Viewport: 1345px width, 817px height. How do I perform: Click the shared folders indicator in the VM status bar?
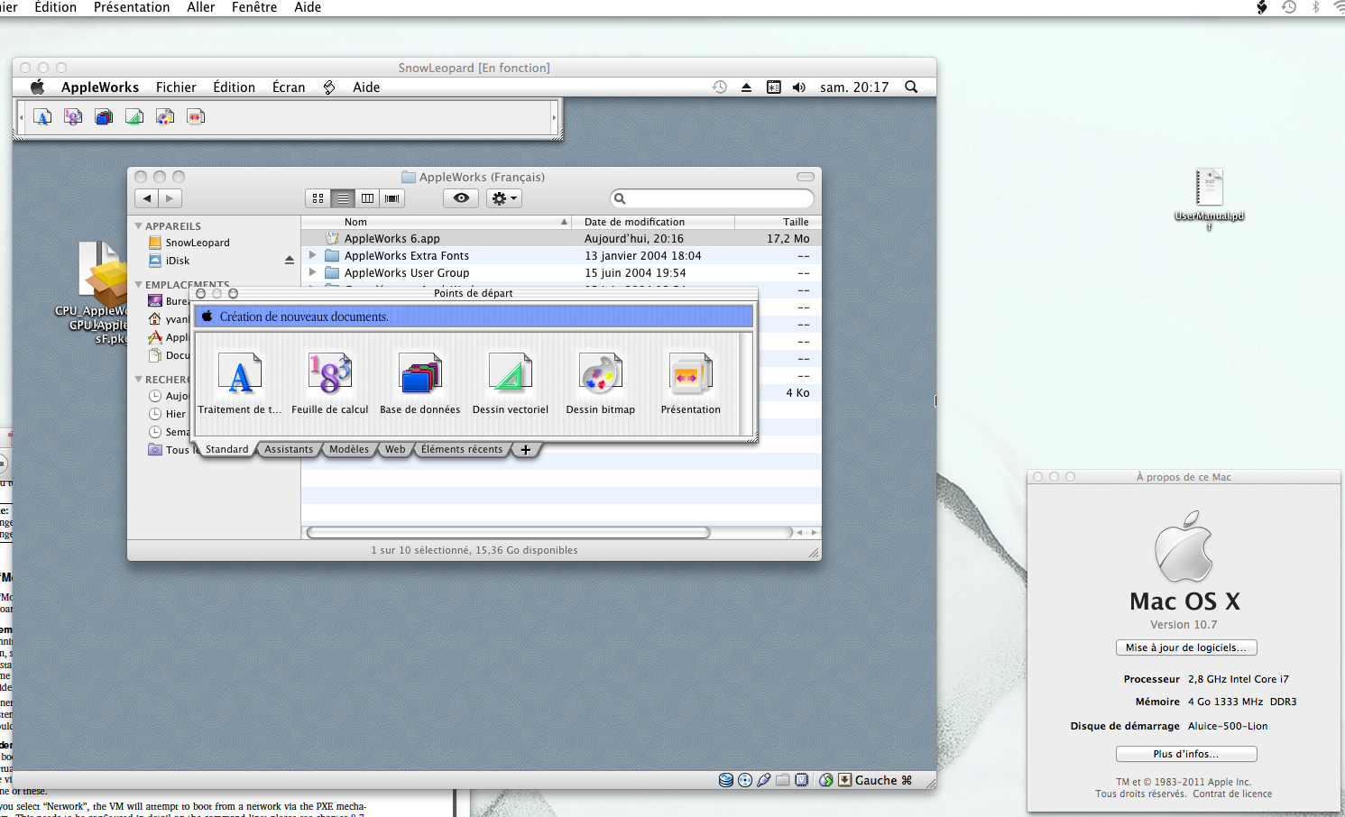click(783, 780)
